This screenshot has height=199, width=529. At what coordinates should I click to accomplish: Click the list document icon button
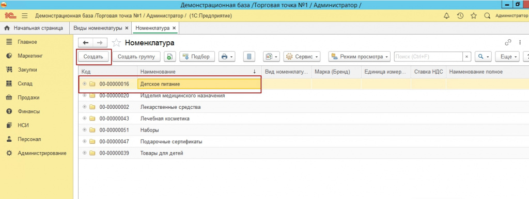tap(250, 57)
